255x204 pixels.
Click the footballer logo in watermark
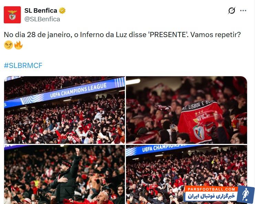tap(246, 195)
